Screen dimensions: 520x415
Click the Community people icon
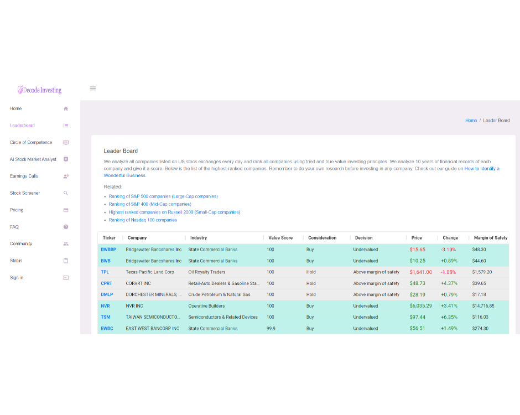pos(66,244)
